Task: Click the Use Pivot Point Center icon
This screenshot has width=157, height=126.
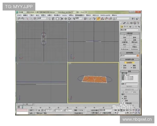Action: point(86,19)
